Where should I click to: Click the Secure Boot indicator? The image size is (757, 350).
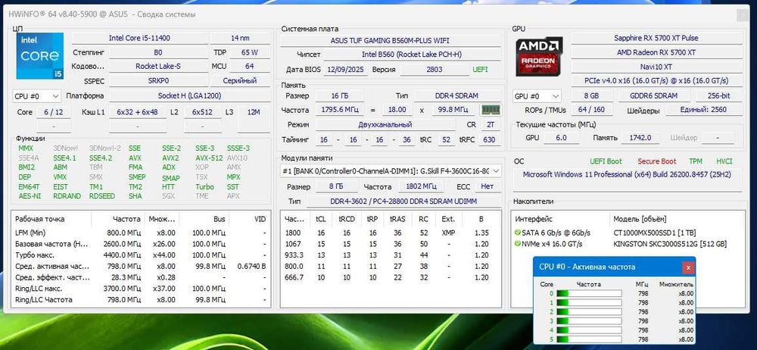pos(656,161)
